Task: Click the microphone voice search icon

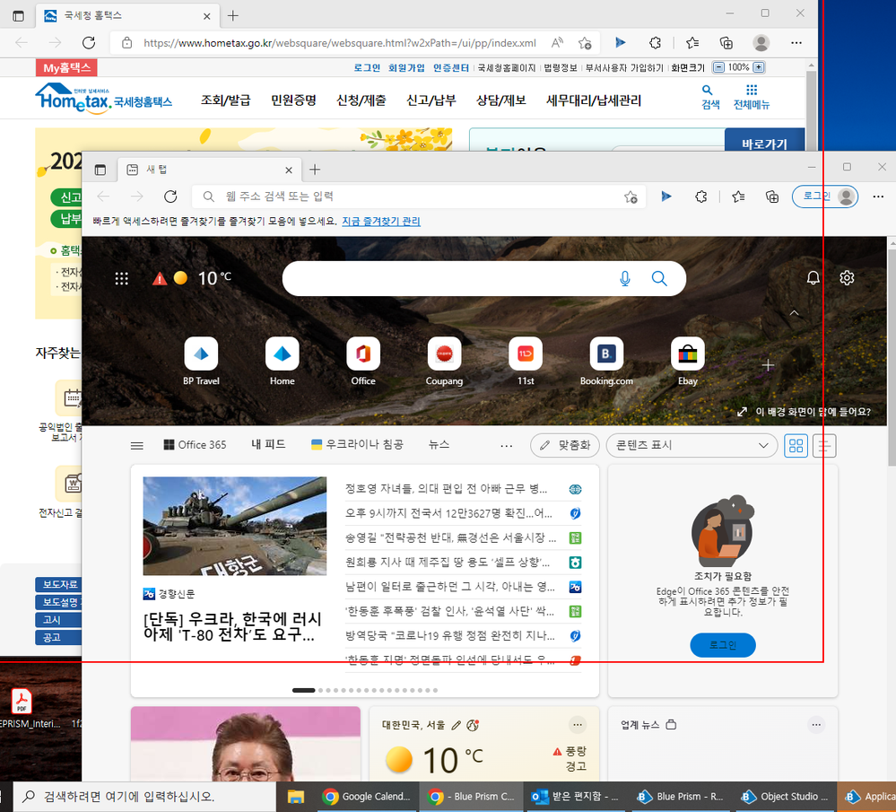Action: (625, 279)
